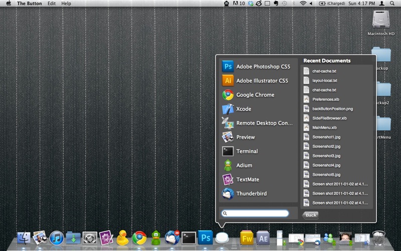This screenshot has width=401, height=251.
Task: Open the Help menu
Action: 66,4
